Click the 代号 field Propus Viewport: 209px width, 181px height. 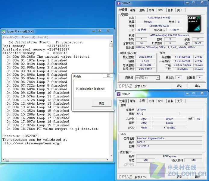point(148,22)
